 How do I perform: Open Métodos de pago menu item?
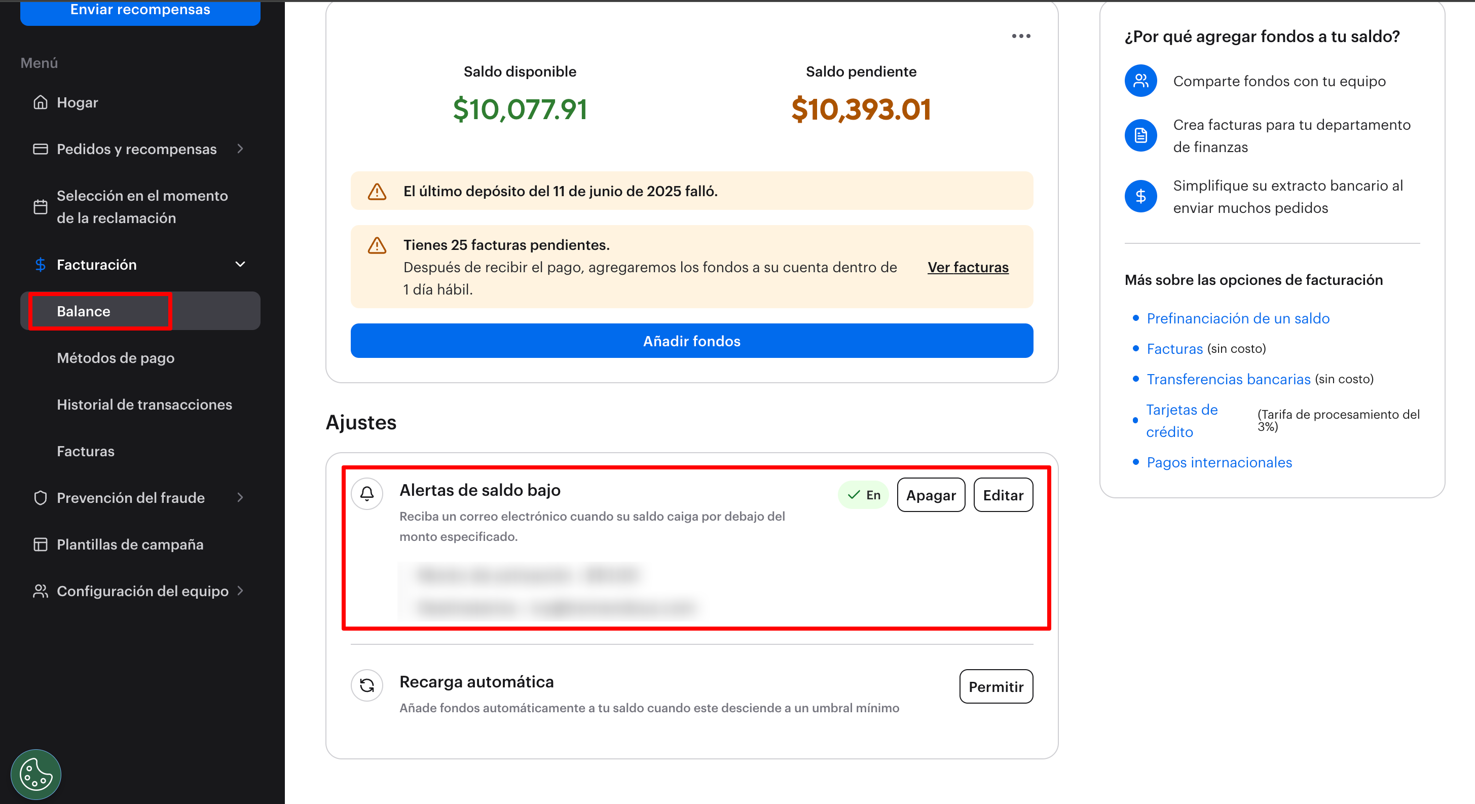[116, 358]
